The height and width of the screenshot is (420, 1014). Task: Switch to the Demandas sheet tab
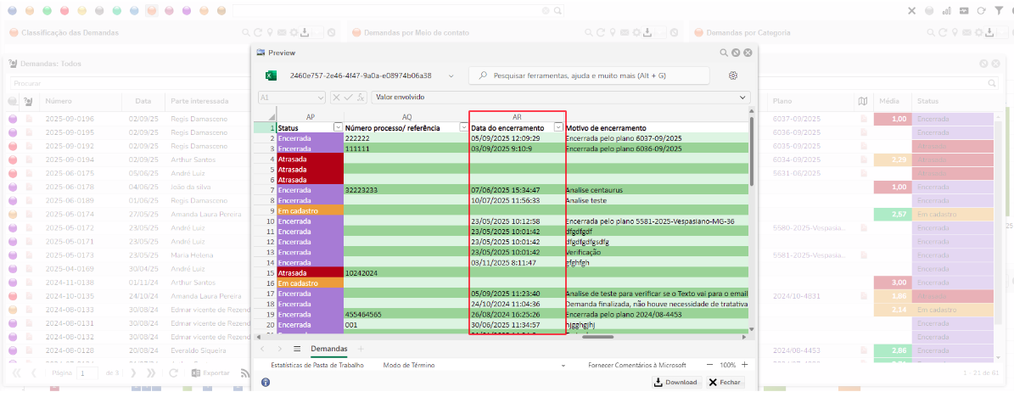pyautogui.click(x=328, y=349)
